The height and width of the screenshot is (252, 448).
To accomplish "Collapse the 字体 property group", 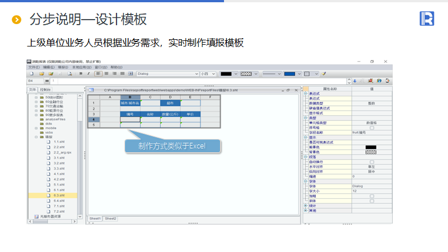I will [305, 181].
